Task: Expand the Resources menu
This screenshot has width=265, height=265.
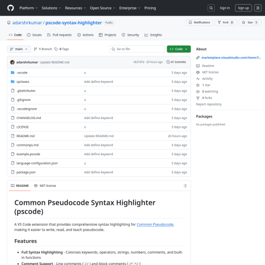Action: click(76, 8)
